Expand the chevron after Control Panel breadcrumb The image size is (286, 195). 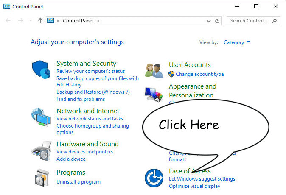pyautogui.click(x=98, y=21)
